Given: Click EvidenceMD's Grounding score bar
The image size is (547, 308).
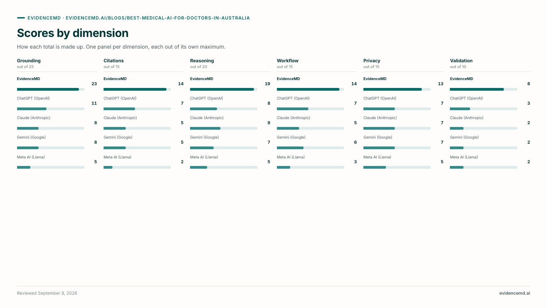Looking at the screenshot, I should tap(51, 89).
